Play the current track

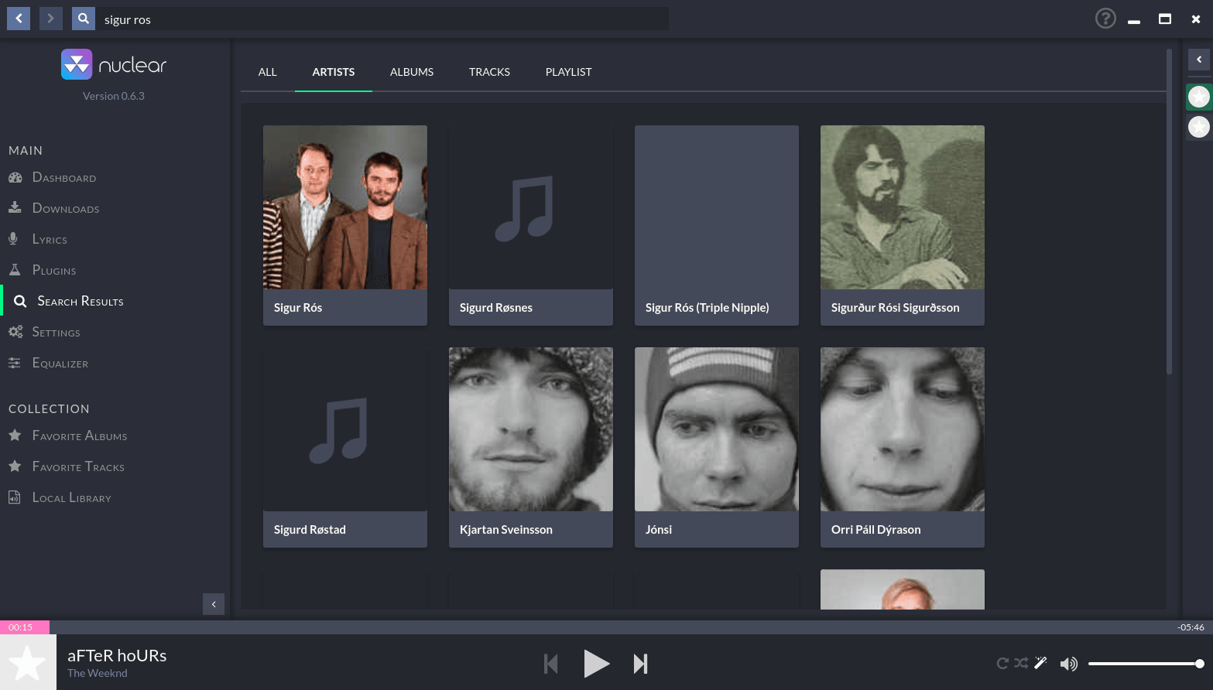tap(596, 664)
